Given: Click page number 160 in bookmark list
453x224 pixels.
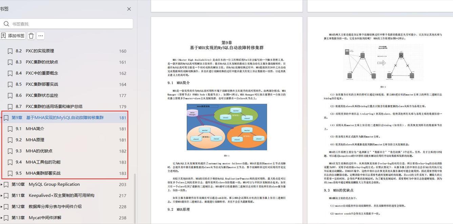Looking at the screenshot, I should [123, 51].
